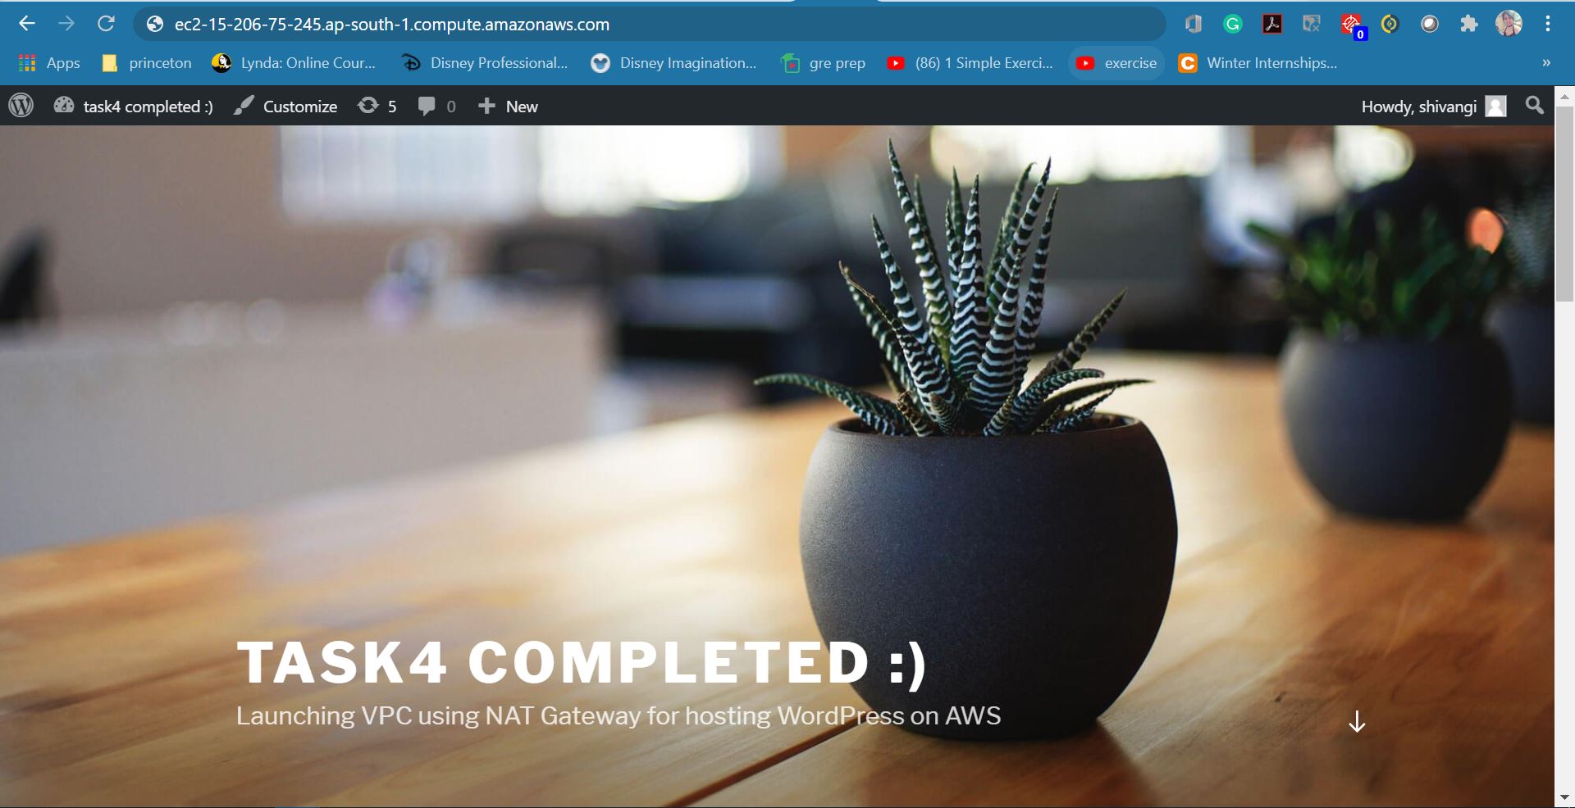Open the WordPress logo menu
This screenshot has width=1575, height=808.
point(21,106)
